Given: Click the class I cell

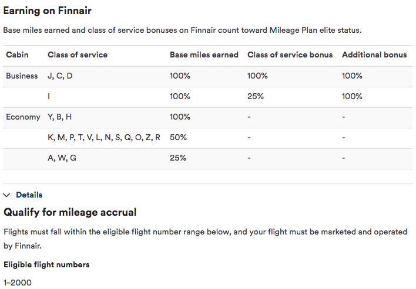Looking at the screenshot, I should click(x=49, y=96).
